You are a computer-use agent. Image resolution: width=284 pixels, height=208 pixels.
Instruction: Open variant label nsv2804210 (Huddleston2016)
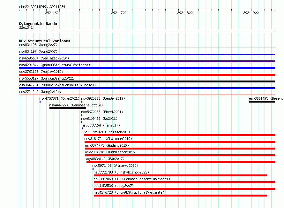click(111, 152)
